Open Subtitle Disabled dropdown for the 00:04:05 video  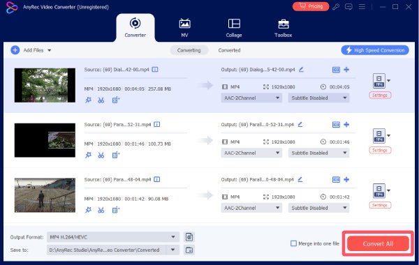coord(319,98)
